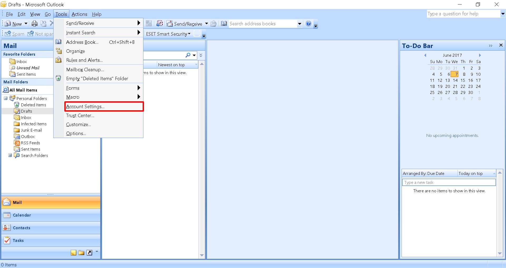The width and height of the screenshot is (506, 268).
Task: Open the New button dropdown arrow
Action: 26,24
